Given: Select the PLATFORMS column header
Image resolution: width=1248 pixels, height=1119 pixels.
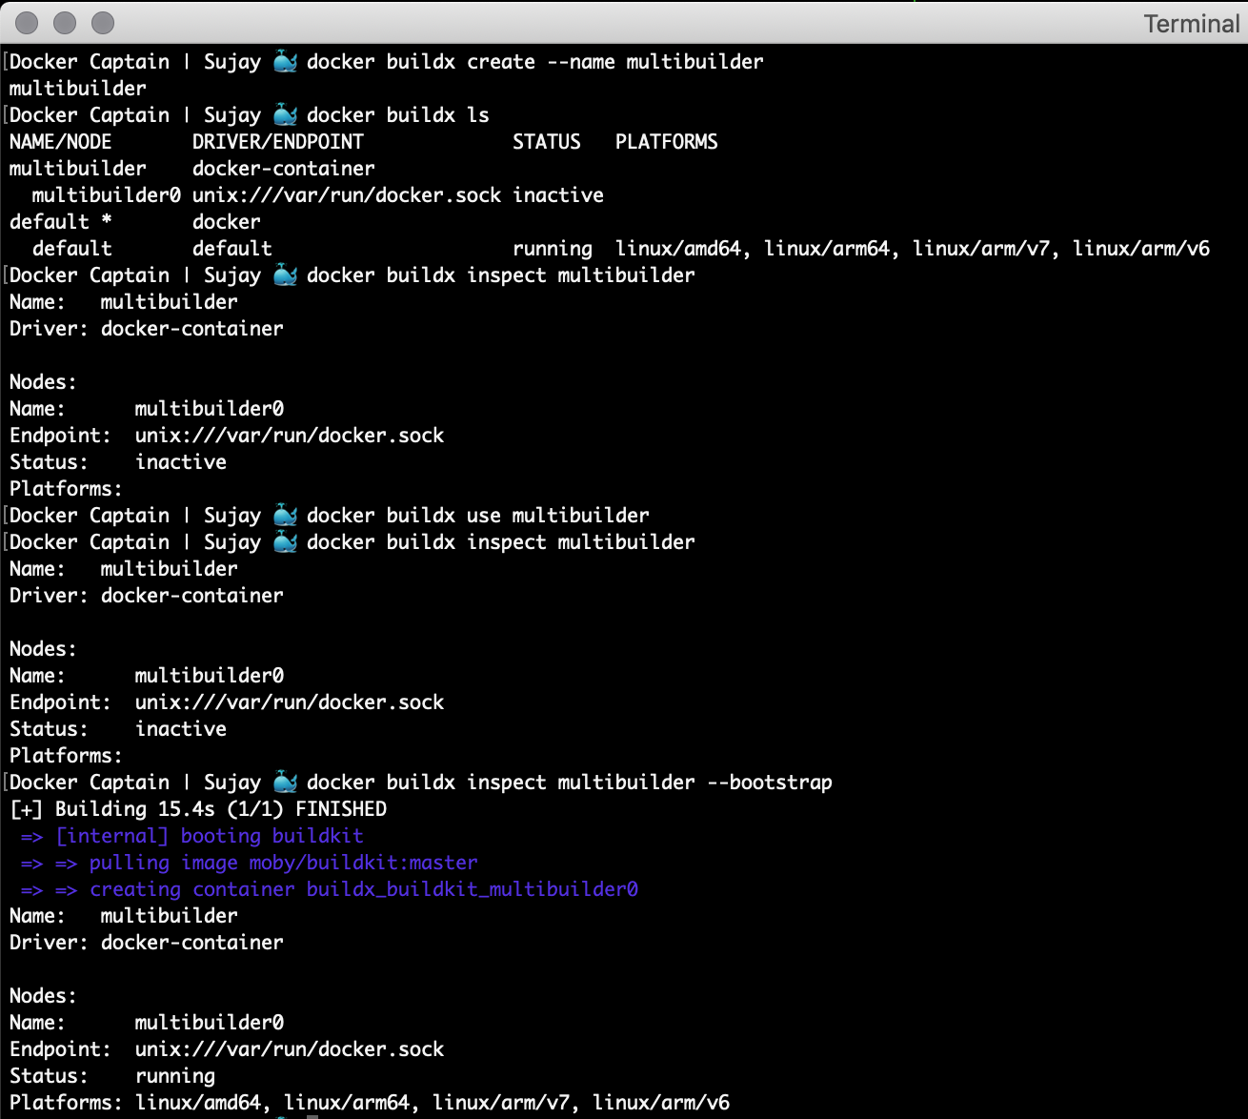Looking at the screenshot, I should pos(666,140).
